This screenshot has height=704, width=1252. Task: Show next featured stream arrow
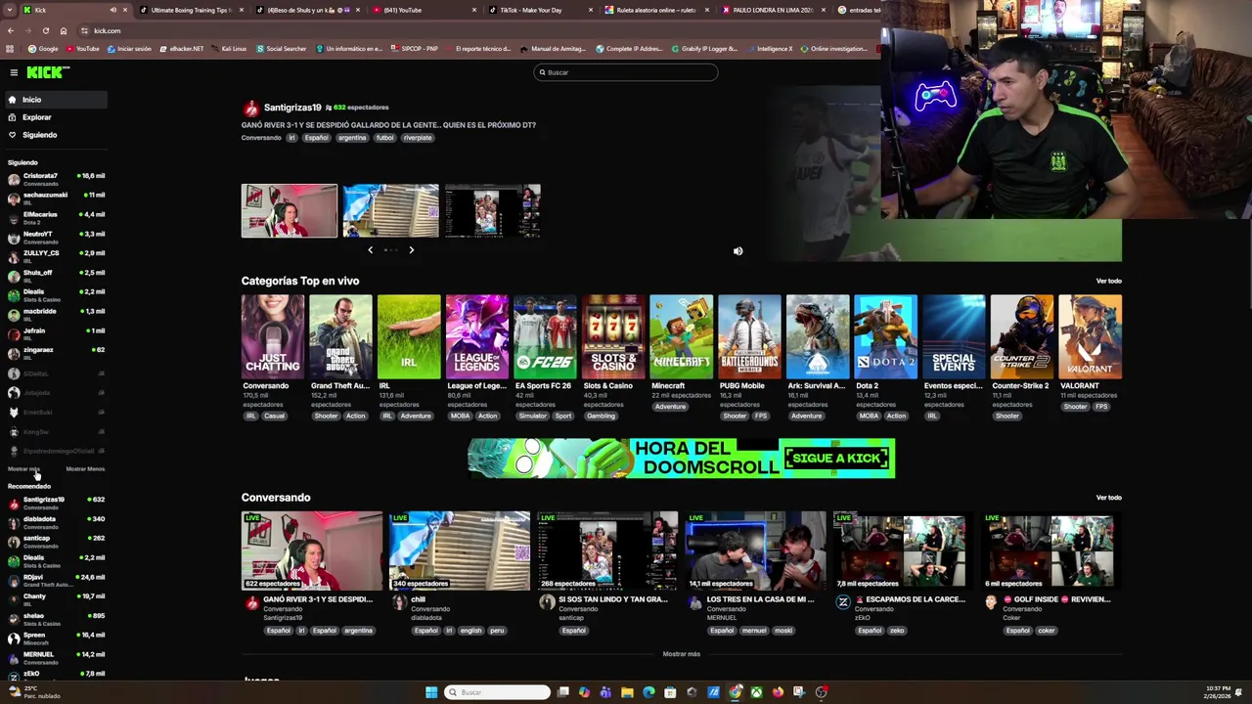(411, 250)
